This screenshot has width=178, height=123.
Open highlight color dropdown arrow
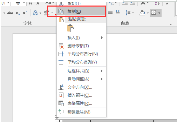(52, 13)
